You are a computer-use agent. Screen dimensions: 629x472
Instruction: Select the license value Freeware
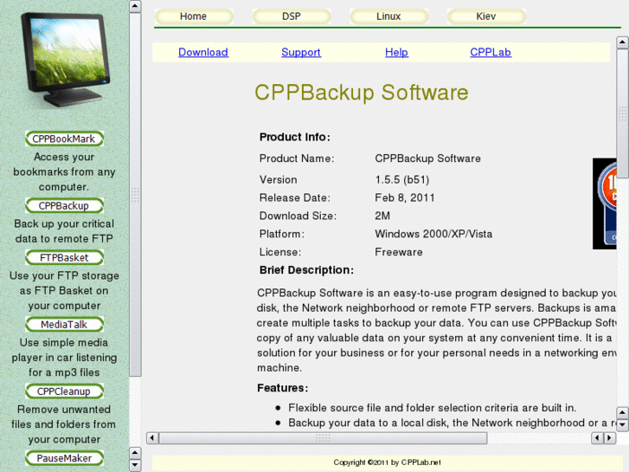click(x=399, y=252)
